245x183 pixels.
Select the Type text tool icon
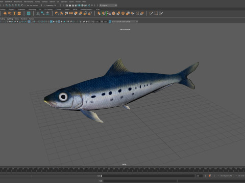click(x=14, y=13)
